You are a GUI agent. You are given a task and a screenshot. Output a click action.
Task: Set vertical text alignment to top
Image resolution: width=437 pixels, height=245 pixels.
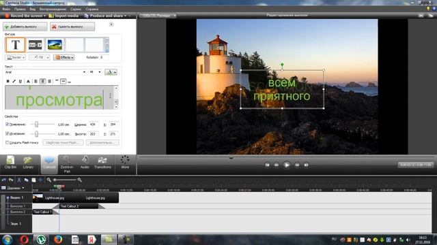(57, 81)
